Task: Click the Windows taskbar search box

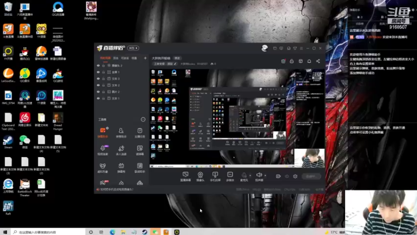Action: click(x=49, y=232)
